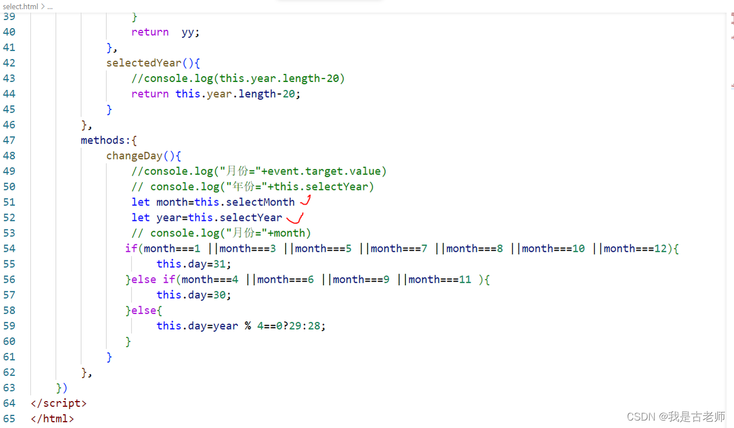This screenshot has width=734, height=428.
Task: Click "this.day=30;" assignment
Action: [194, 295]
